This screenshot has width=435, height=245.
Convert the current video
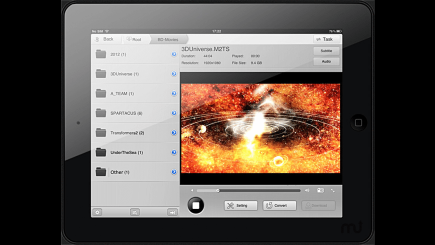pos(279,205)
